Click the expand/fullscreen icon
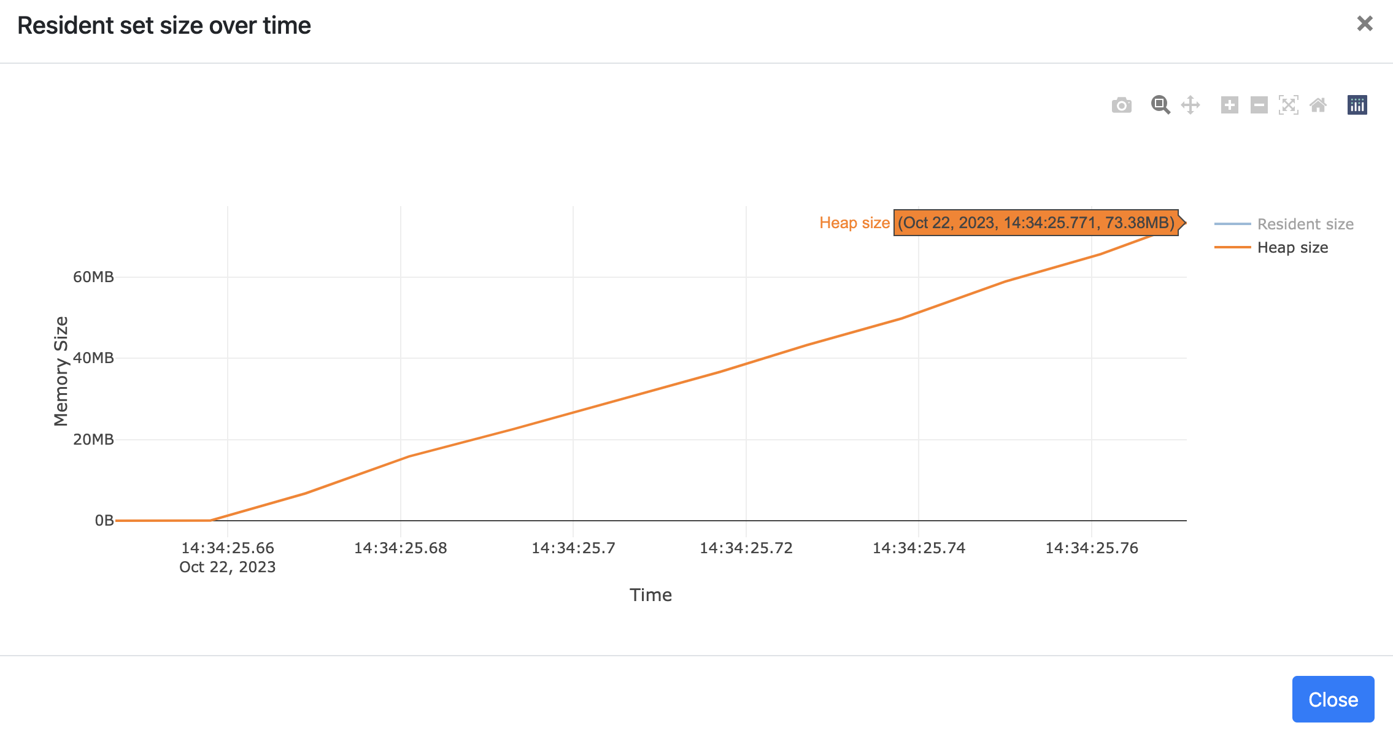 point(1288,103)
